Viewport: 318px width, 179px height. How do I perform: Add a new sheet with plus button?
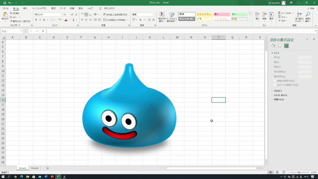(x=48, y=168)
